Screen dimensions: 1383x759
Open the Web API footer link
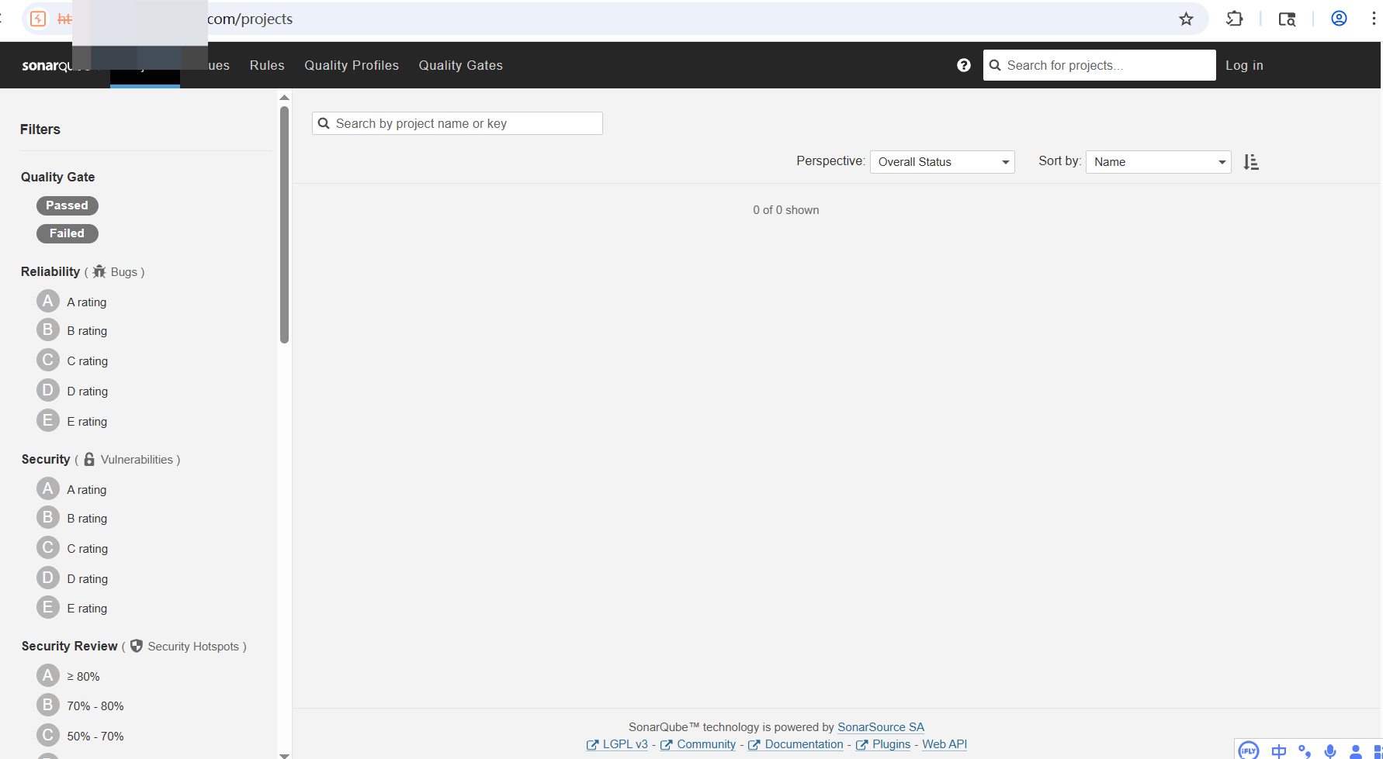(x=945, y=744)
